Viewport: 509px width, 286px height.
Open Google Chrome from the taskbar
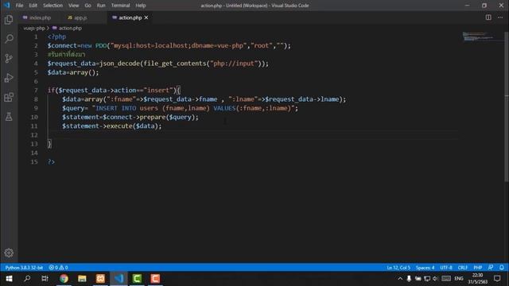pyautogui.click(x=64, y=279)
